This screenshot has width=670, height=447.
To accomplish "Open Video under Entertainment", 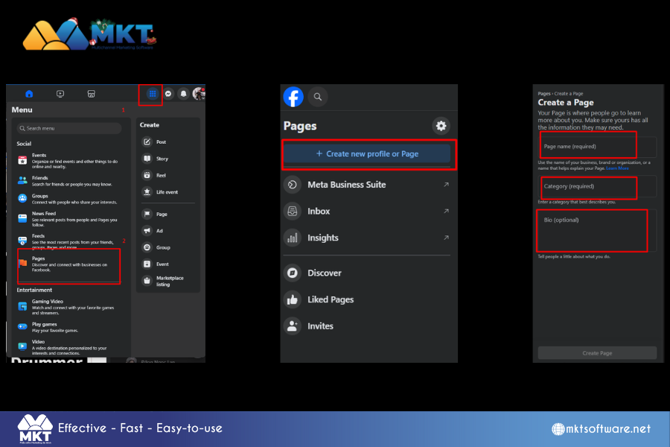I will click(68, 347).
